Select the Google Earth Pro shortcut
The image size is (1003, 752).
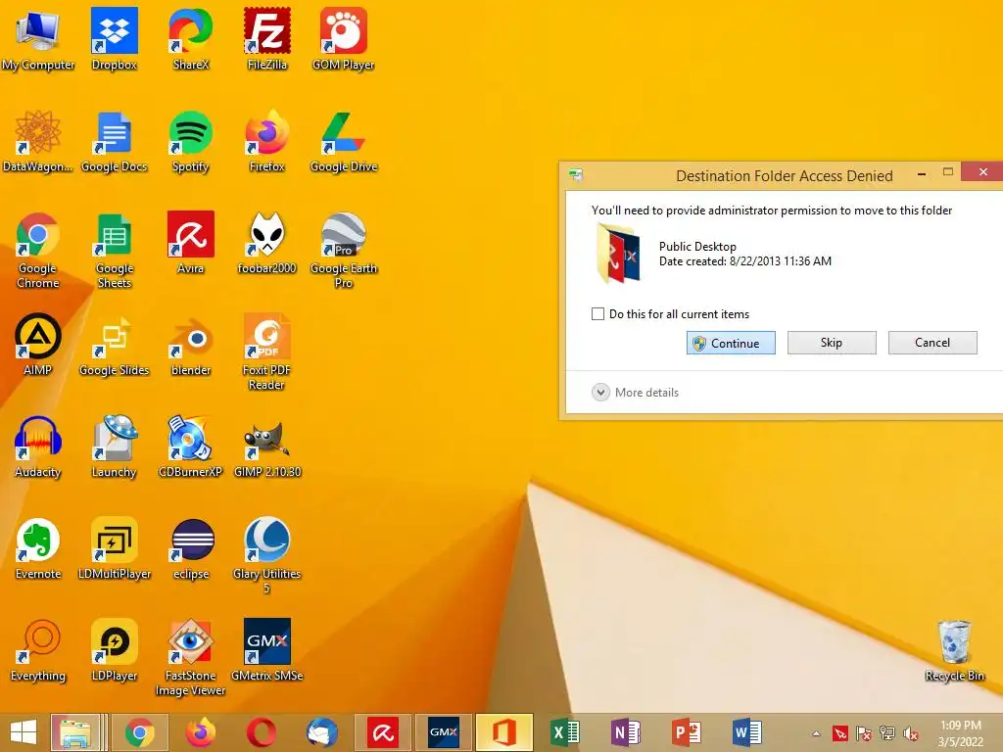click(344, 251)
